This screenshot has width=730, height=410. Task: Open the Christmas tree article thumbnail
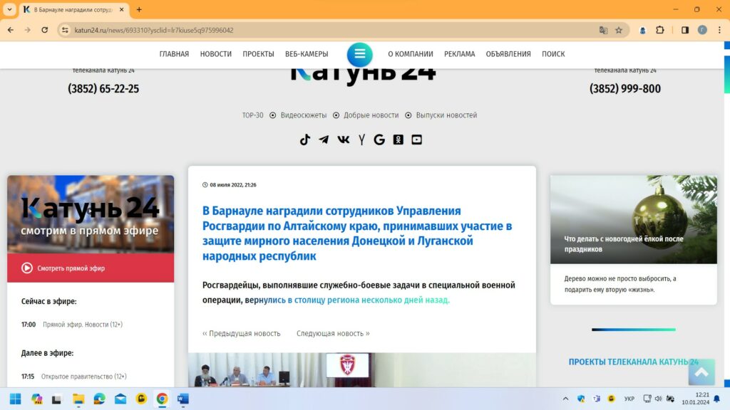click(x=634, y=219)
